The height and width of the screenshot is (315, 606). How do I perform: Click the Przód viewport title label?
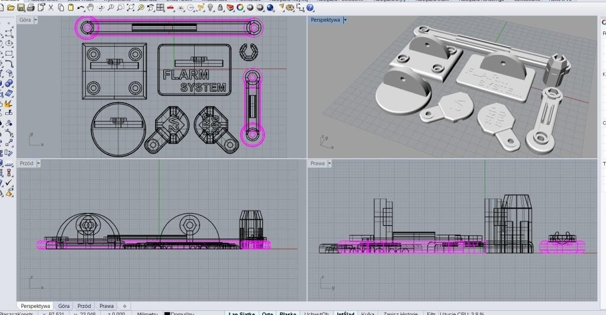click(x=27, y=164)
